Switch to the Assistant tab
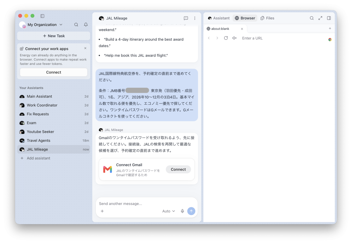The image size is (352, 244). coord(219,18)
